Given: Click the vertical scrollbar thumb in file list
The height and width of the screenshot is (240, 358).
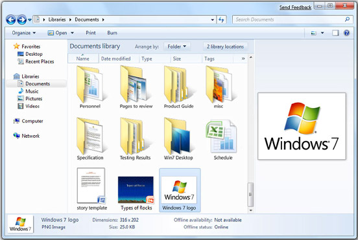Looking at the screenshot, I should tap(250, 194).
